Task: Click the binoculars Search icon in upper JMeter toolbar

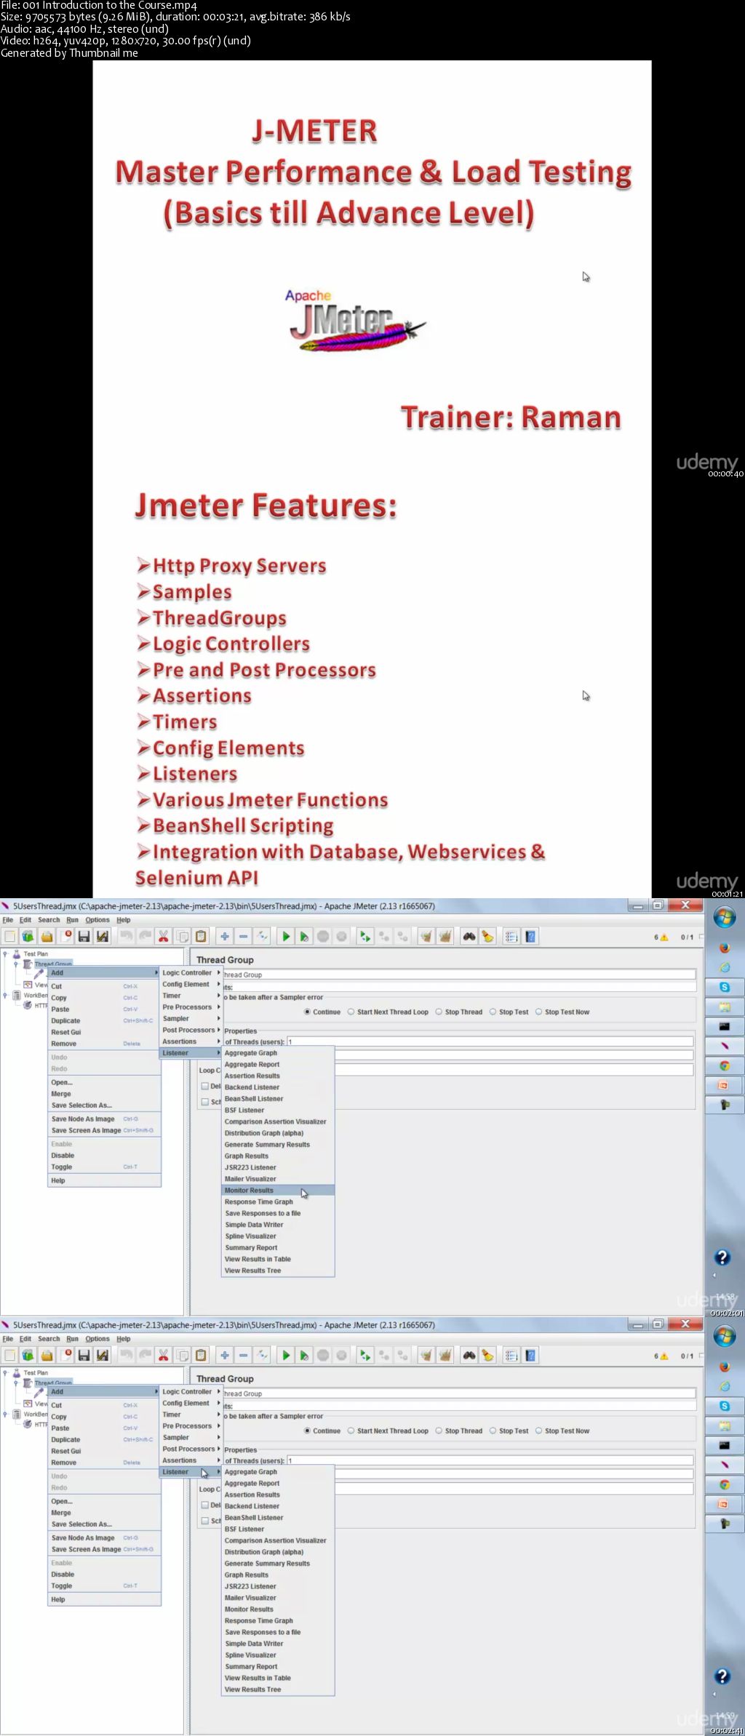Action: 469,936
